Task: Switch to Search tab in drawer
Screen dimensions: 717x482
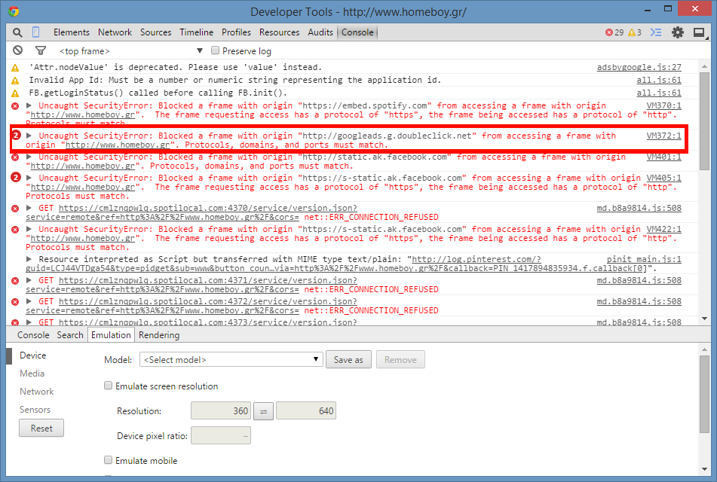Action: (x=70, y=335)
